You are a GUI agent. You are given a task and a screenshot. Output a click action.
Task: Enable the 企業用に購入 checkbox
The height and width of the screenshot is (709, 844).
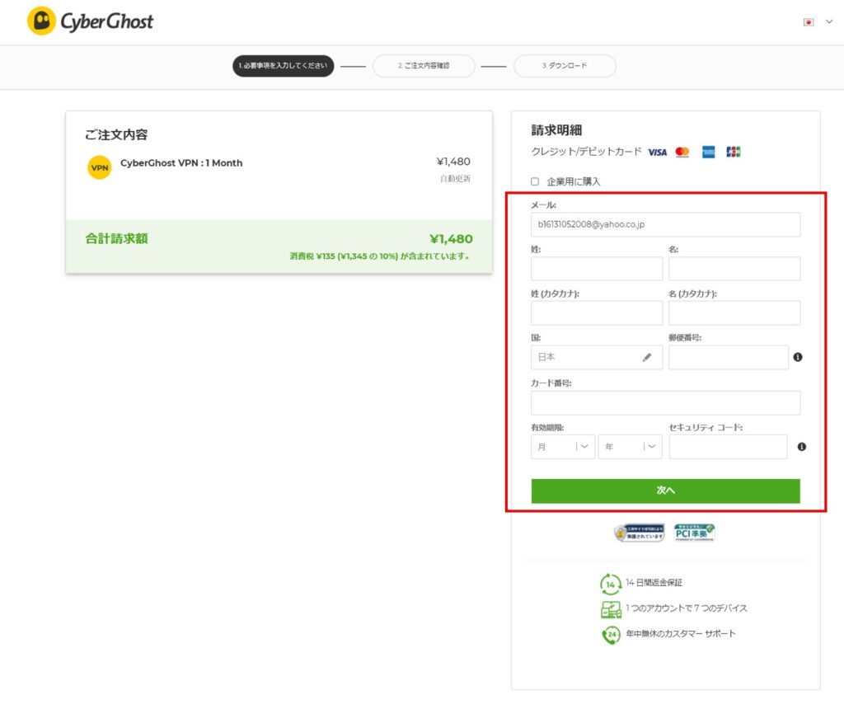(x=534, y=181)
